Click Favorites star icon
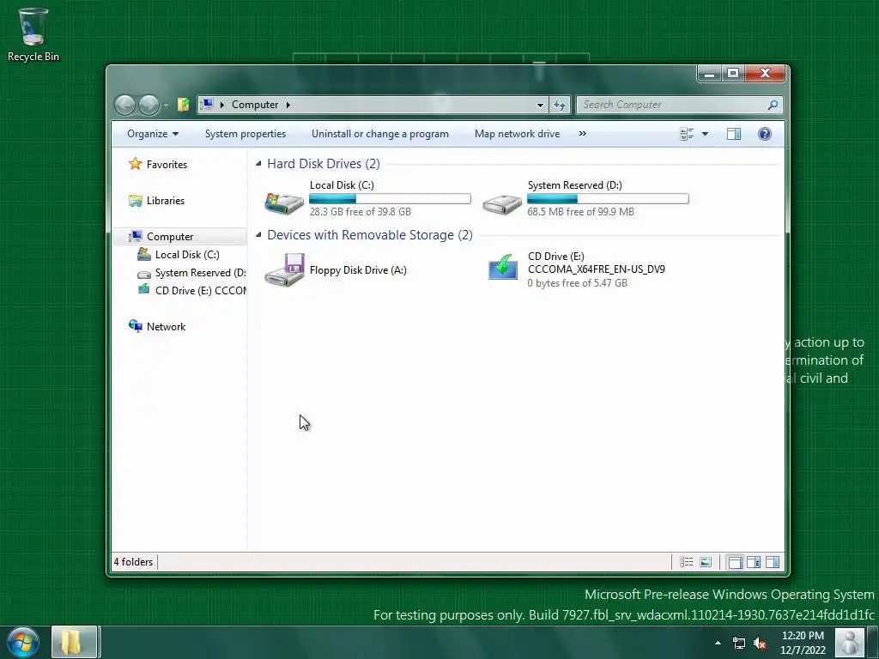The width and height of the screenshot is (879, 659). [135, 164]
